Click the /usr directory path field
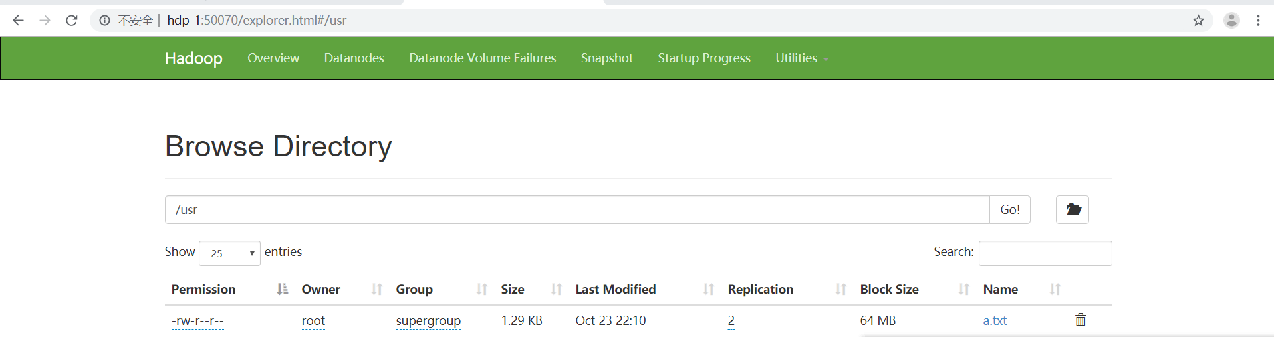 click(577, 209)
